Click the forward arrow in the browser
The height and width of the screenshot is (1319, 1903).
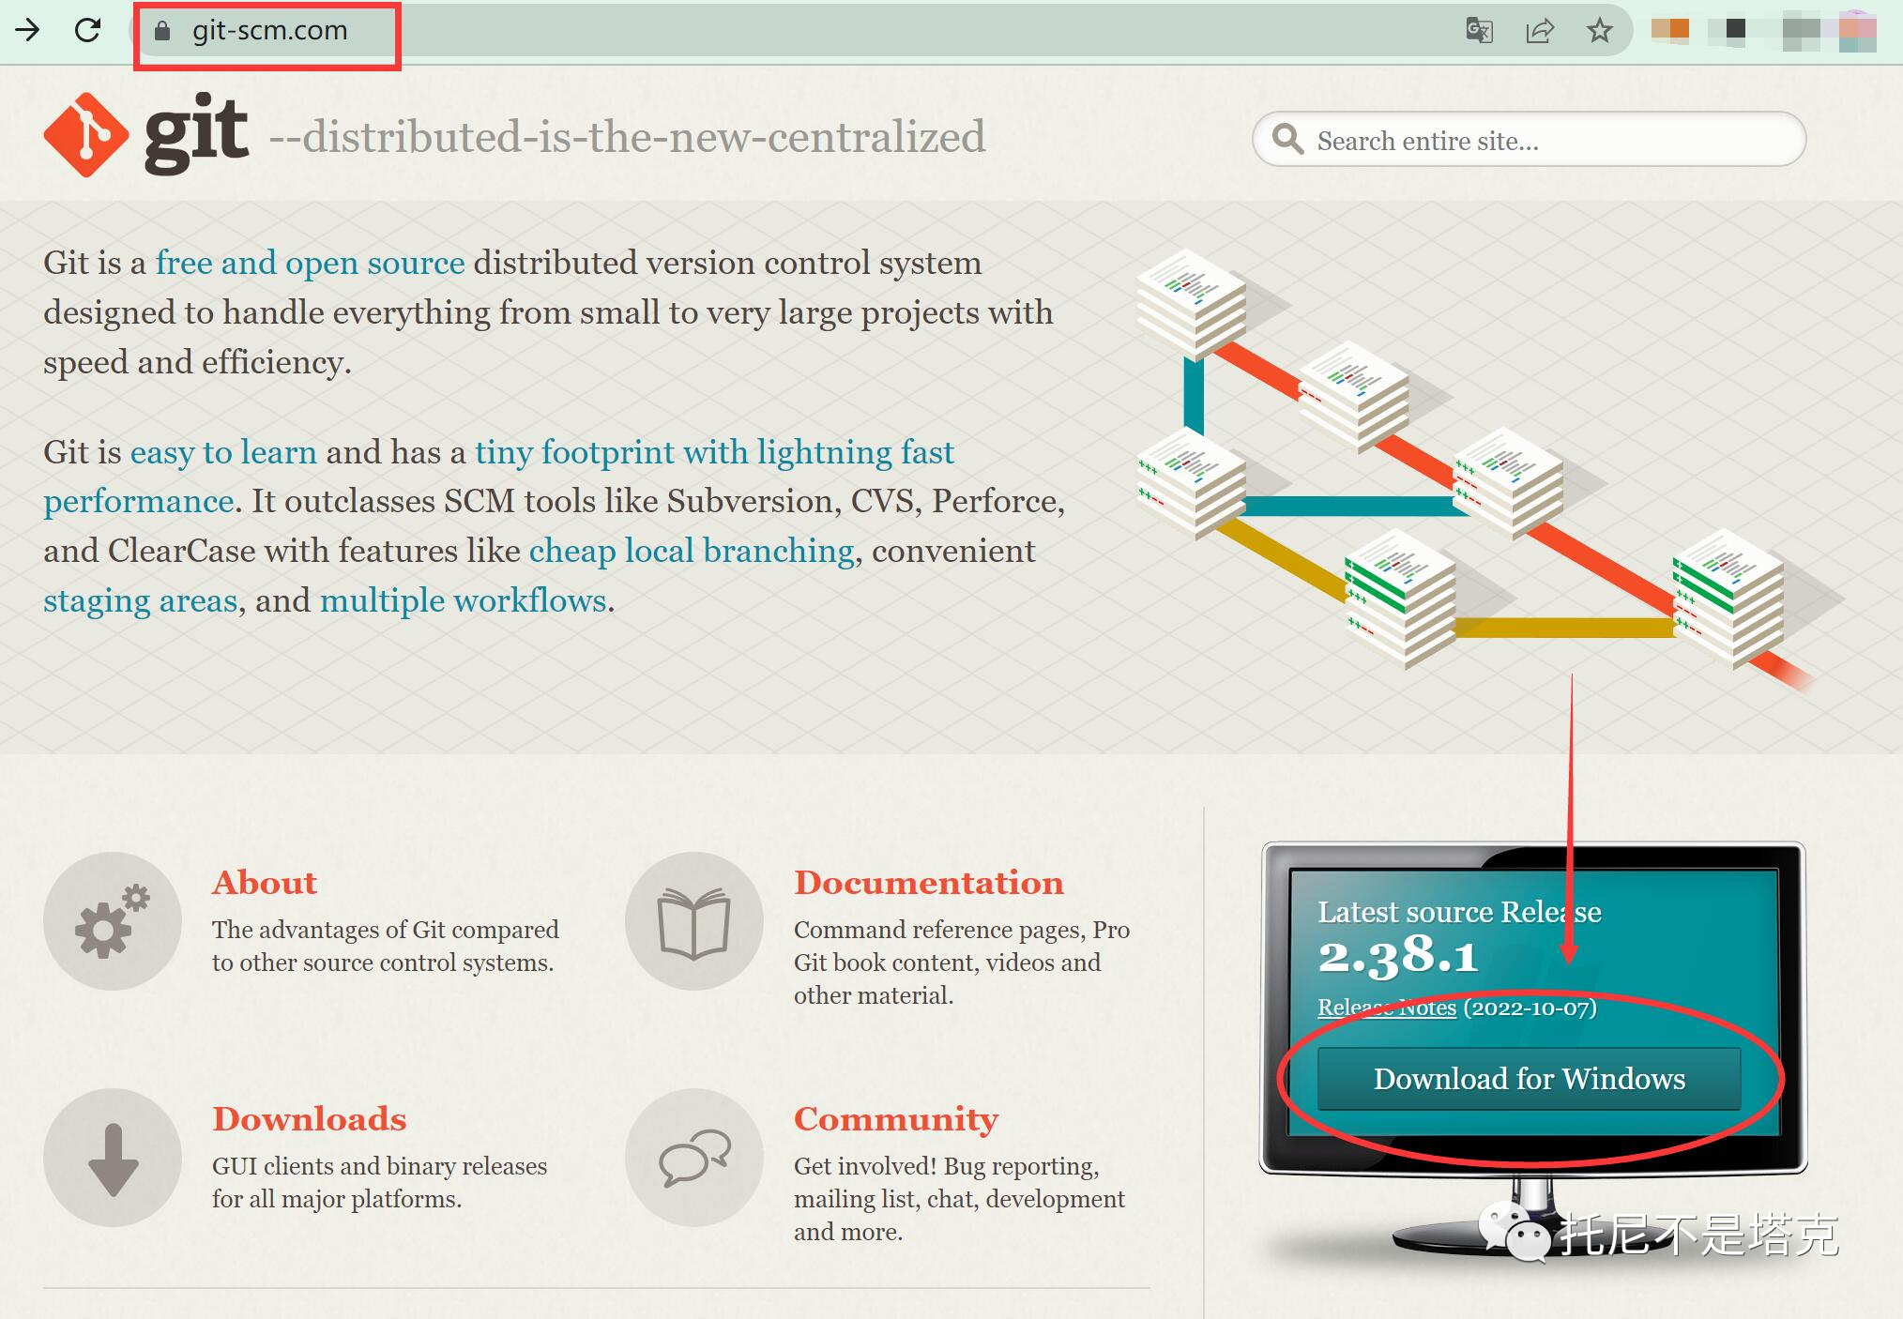[28, 31]
